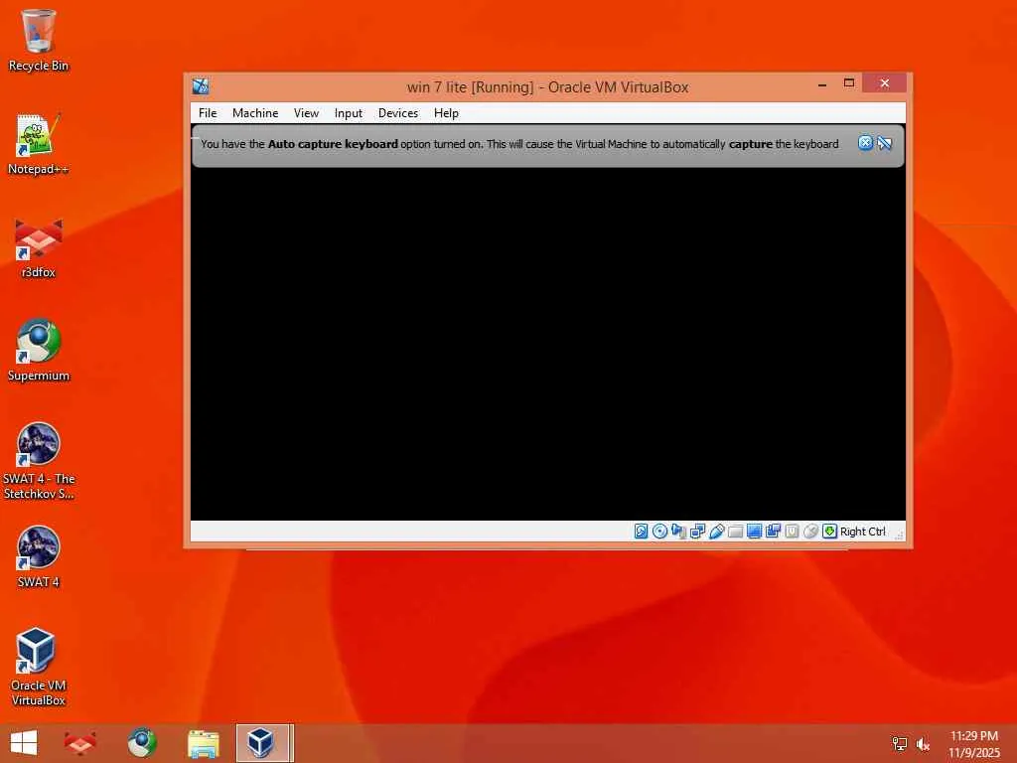The width and height of the screenshot is (1017, 763).
Task: Select the Supermium desktop shortcut
Action: click(39, 351)
